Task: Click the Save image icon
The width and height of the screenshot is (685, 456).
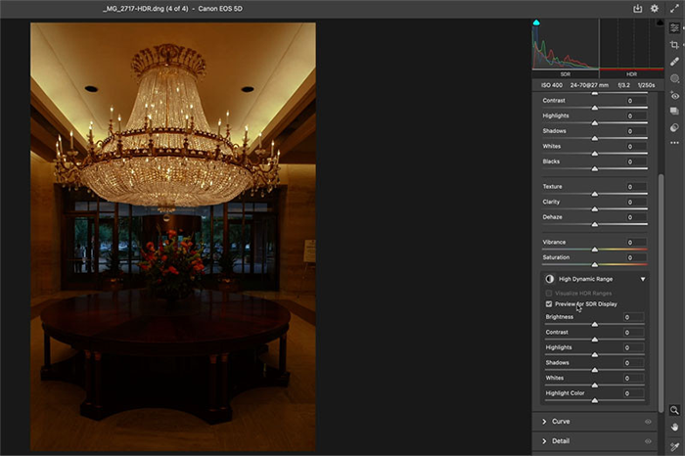Action: point(637,8)
